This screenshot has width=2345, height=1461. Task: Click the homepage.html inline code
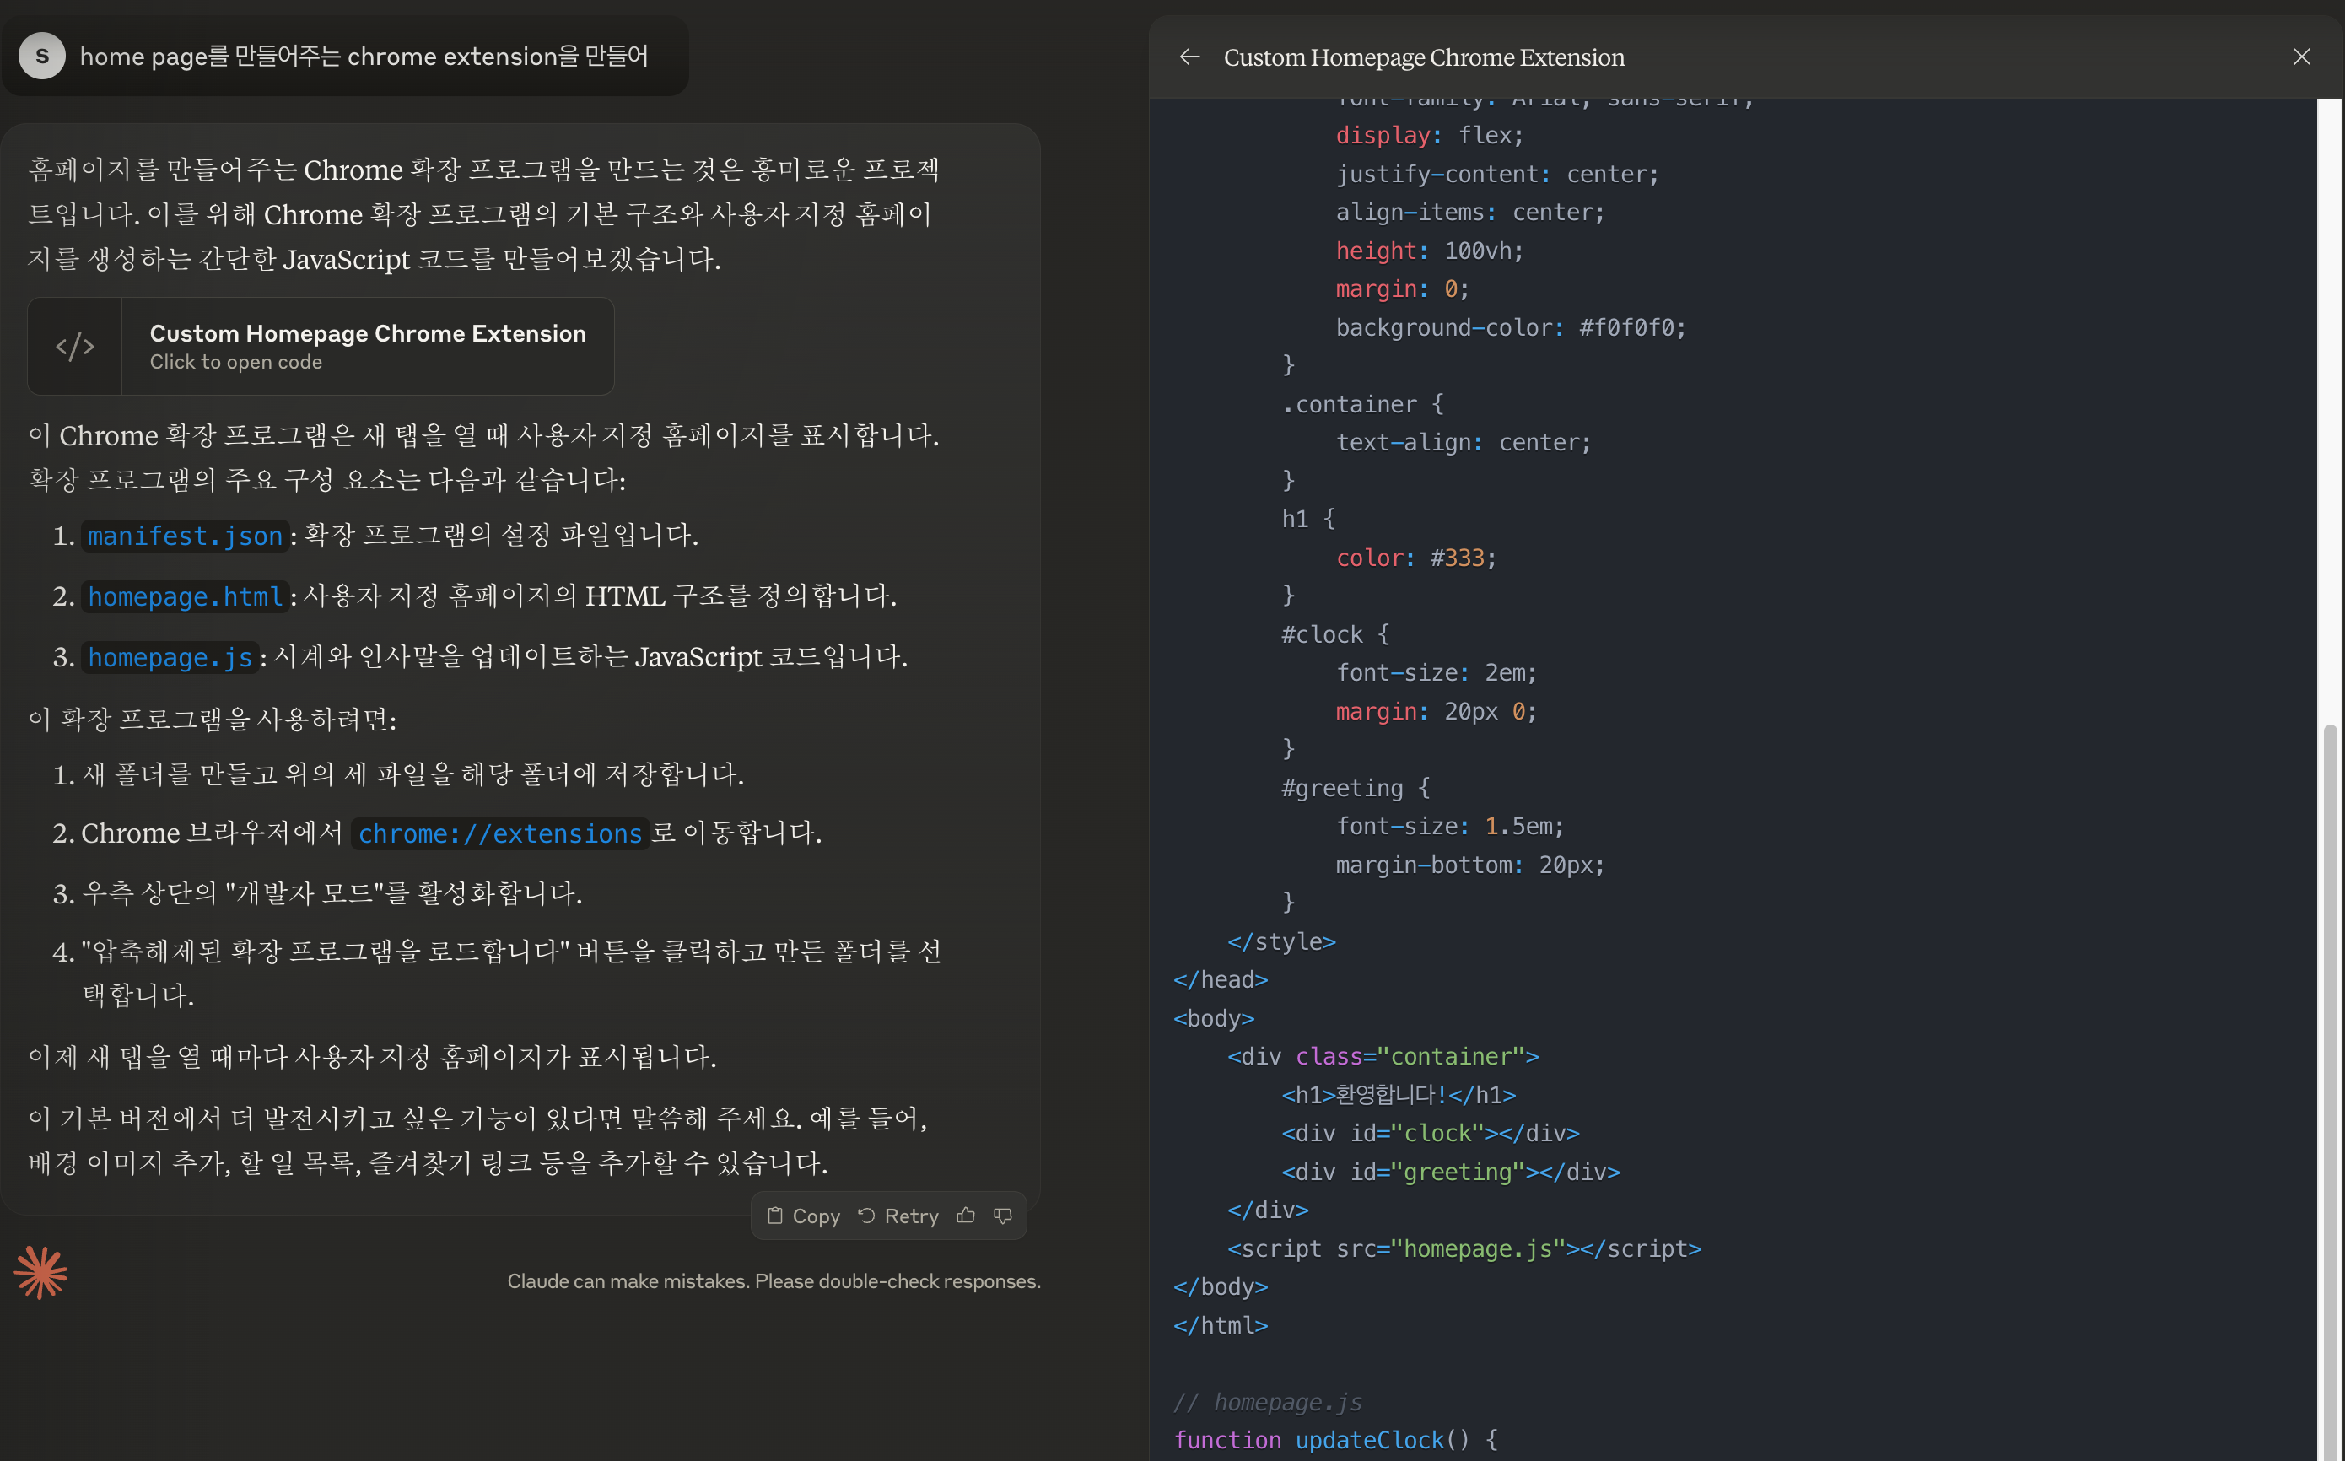[x=185, y=597]
